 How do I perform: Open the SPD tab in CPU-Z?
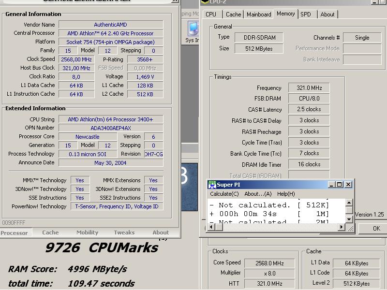tap(306, 14)
